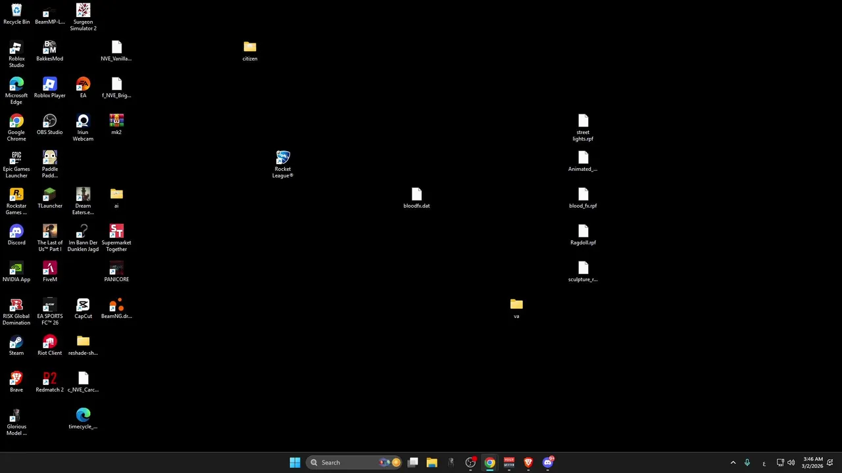Open Voicemeeter from the taskbar
Viewport: 842px width, 473px height.
point(508,462)
